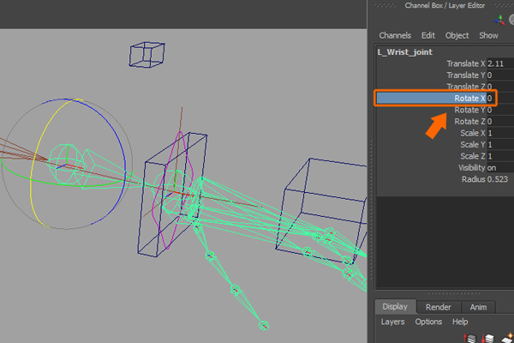Select the Radius channel label
Screen dimensions: 514x343
474,179
